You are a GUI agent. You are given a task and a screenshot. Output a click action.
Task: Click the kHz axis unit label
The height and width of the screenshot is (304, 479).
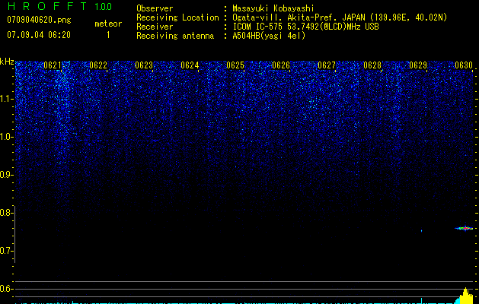pyautogui.click(x=7, y=62)
